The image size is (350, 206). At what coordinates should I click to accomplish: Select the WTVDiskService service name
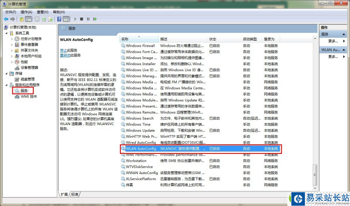point(139,167)
